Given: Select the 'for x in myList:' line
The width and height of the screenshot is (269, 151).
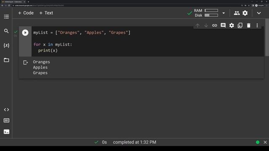Looking at the screenshot, I should pyautogui.click(x=53, y=44).
